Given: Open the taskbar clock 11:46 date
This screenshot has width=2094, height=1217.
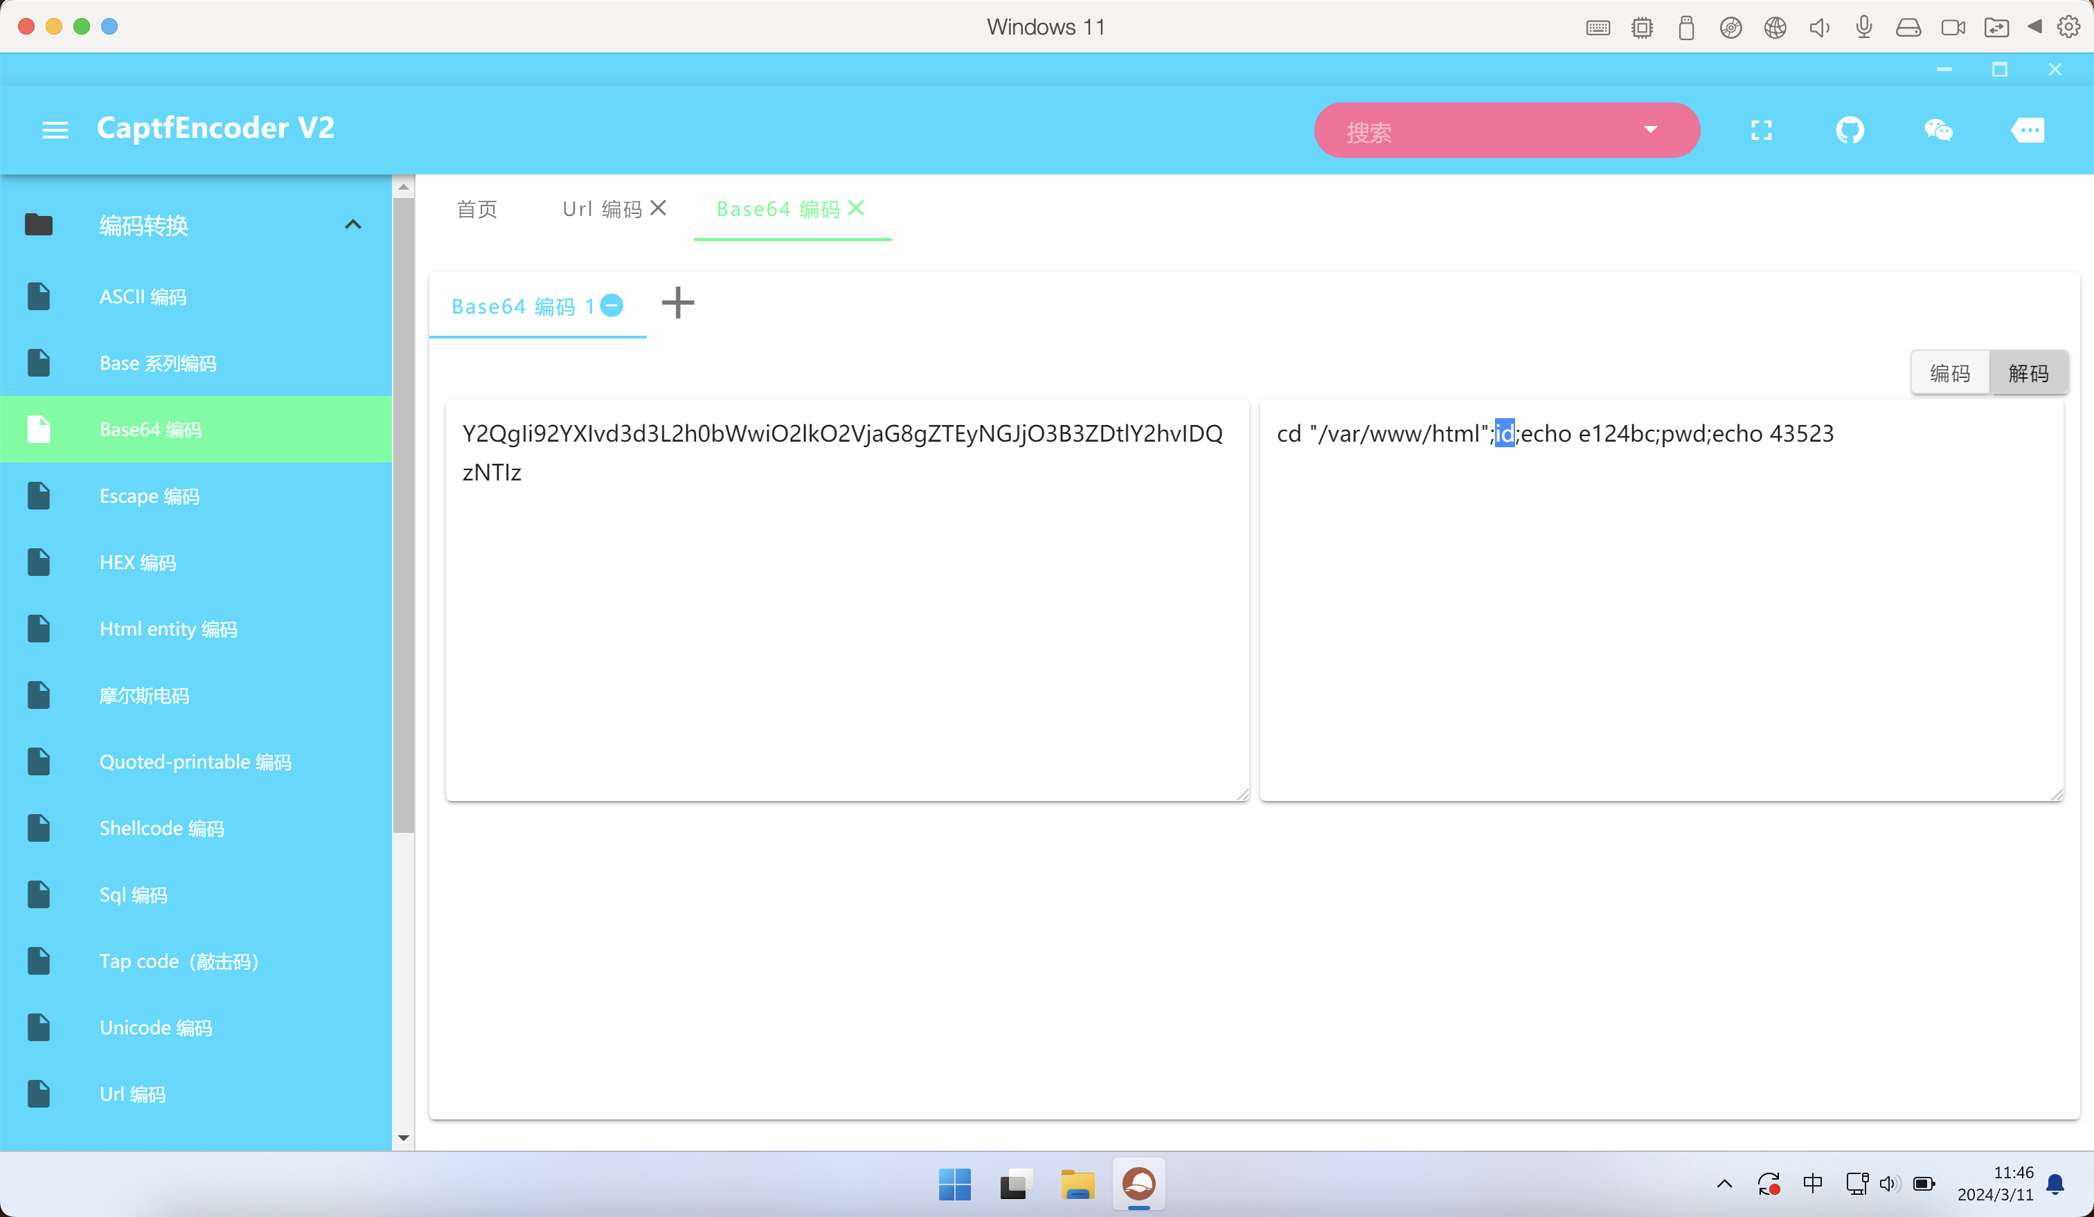Looking at the screenshot, I should (1995, 1184).
